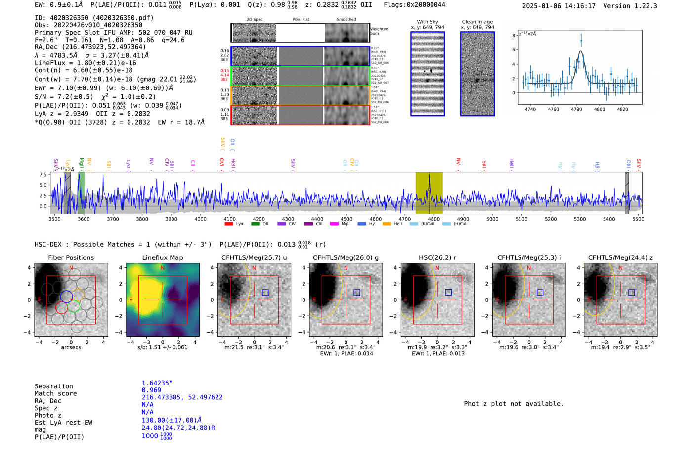Click the ID: 4020326350 text line
The height and width of the screenshot is (471, 692).
coord(94,18)
